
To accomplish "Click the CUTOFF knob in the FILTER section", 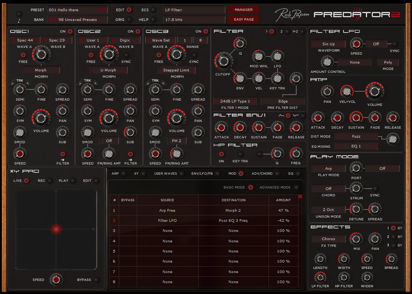I will [x=223, y=61].
